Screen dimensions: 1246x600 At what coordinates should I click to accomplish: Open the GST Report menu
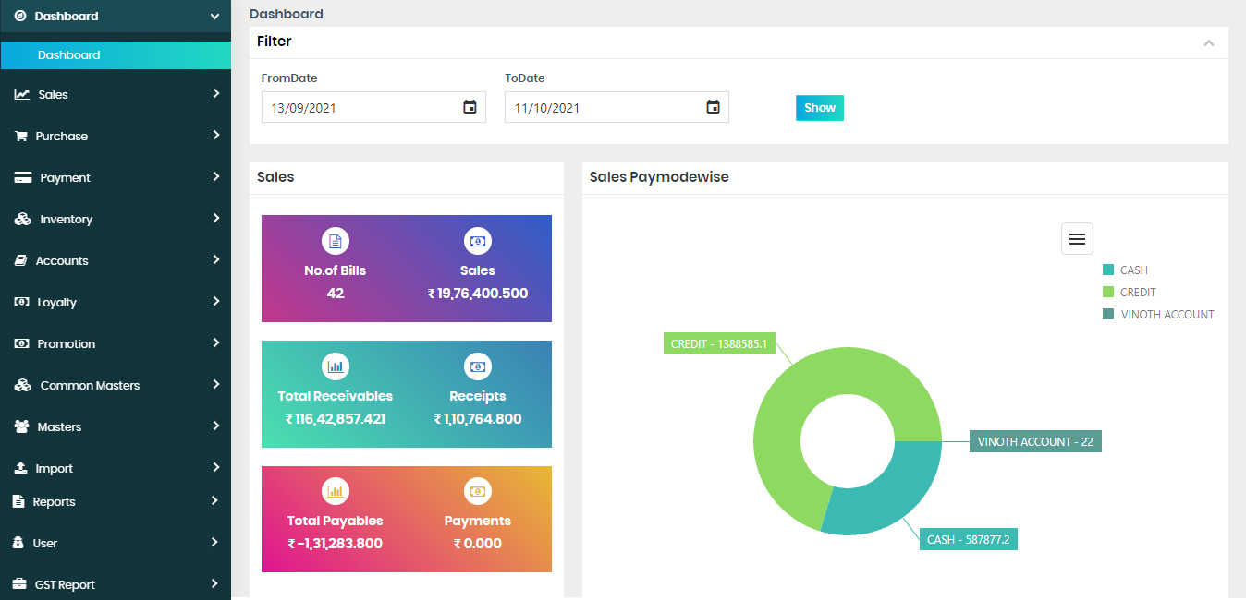coord(116,584)
